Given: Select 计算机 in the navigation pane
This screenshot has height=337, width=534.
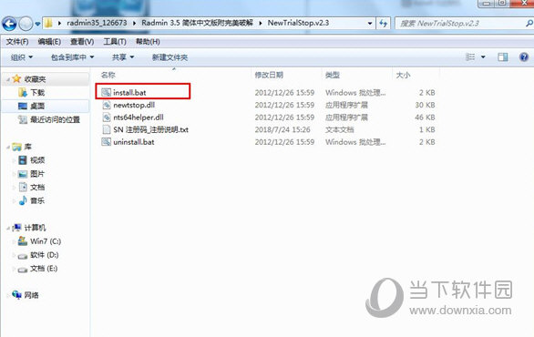Looking at the screenshot, I should click(35, 228).
